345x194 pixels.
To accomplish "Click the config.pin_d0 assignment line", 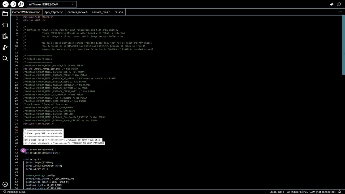I will (x=44, y=185).
